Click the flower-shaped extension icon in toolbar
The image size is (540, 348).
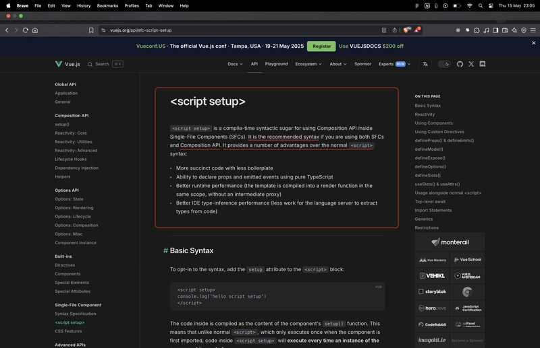(458, 30)
